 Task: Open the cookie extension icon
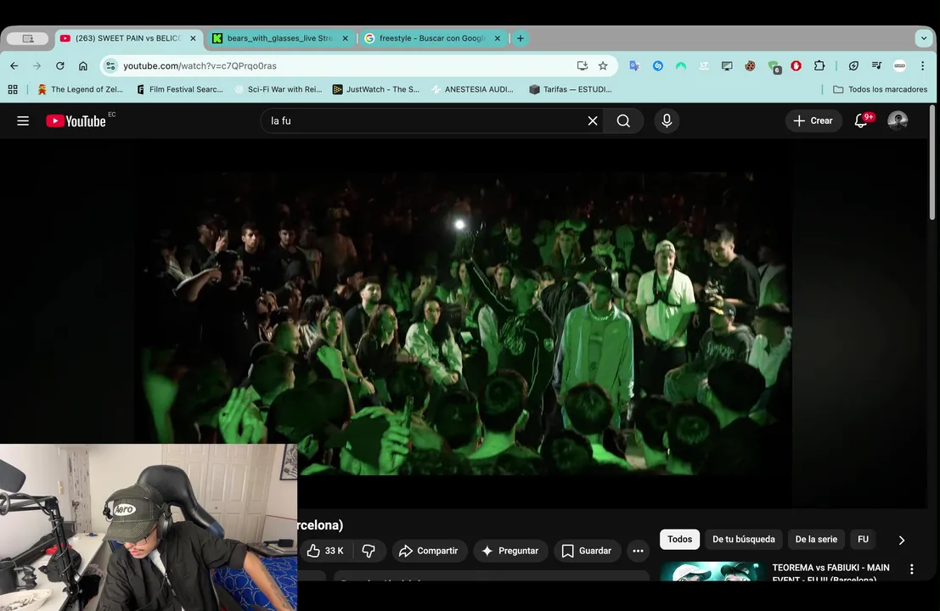coord(750,66)
